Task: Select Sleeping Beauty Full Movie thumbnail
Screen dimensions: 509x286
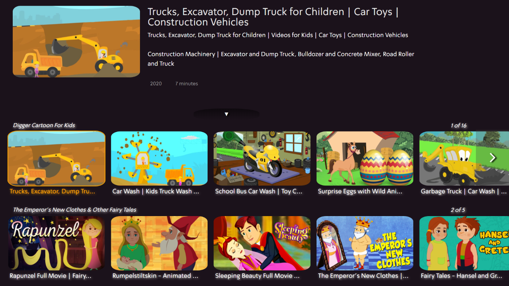Action: [x=262, y=243]
